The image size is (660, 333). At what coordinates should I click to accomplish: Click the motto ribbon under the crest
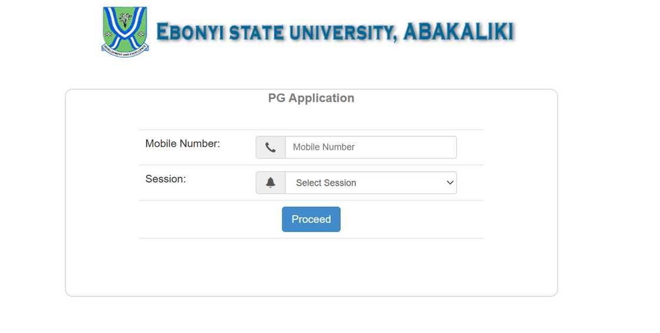[125, 52]
